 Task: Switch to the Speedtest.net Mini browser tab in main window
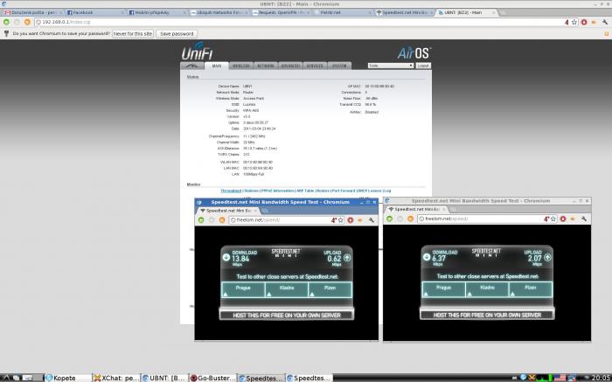point(405,13)
